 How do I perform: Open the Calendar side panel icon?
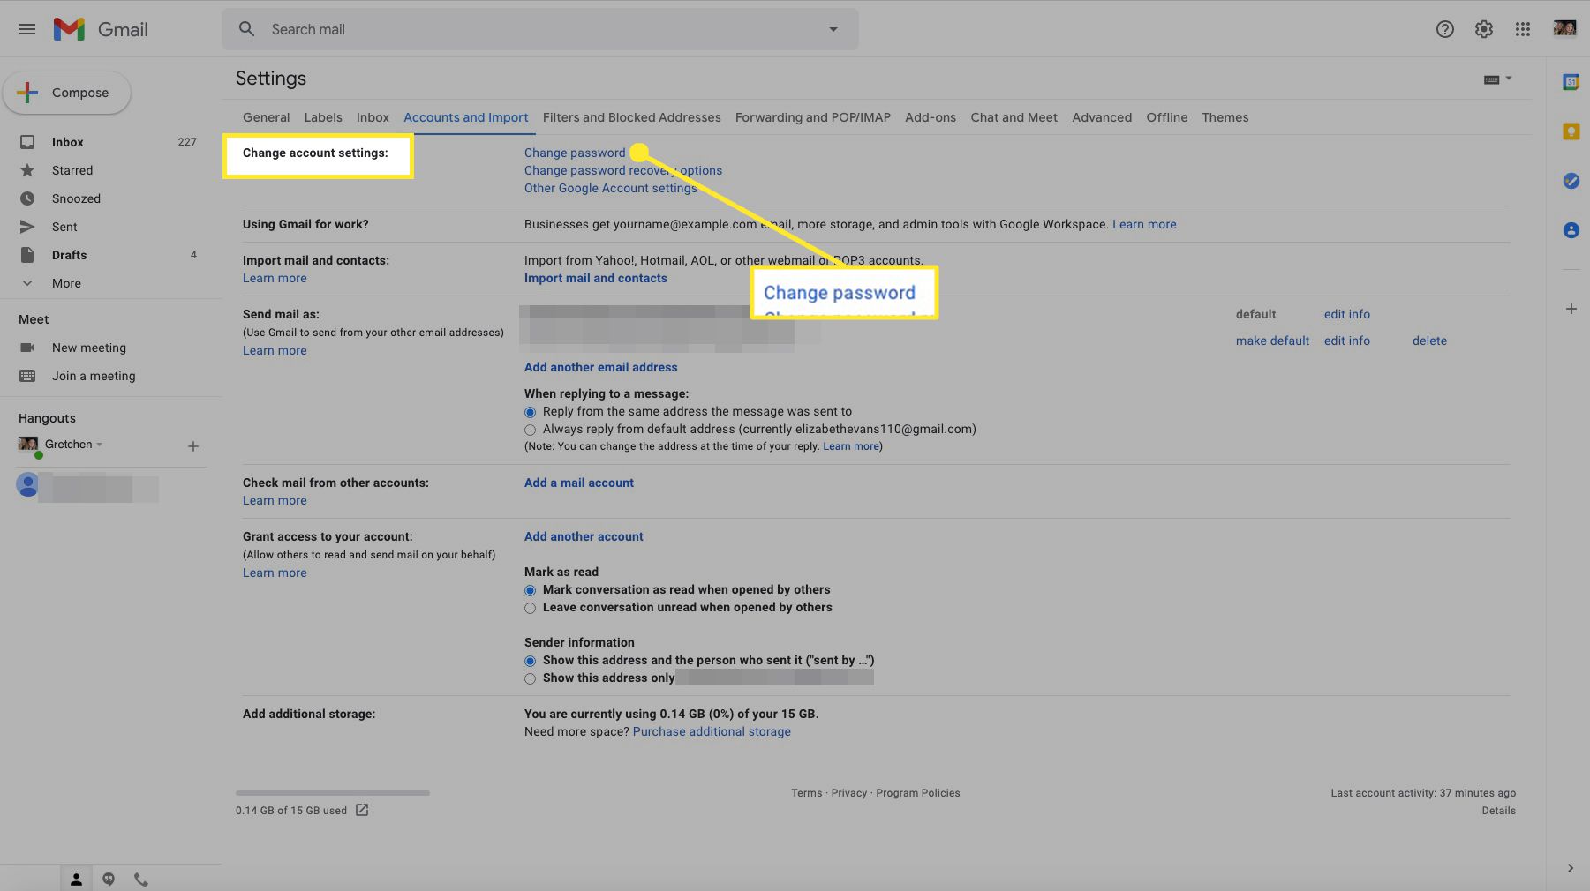click(1571, 82)
